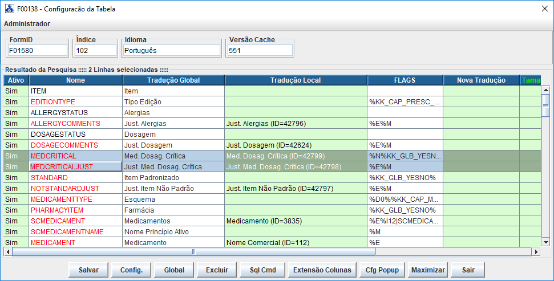
Task: Close the Configuração da Tabela window
Action: 543,8
